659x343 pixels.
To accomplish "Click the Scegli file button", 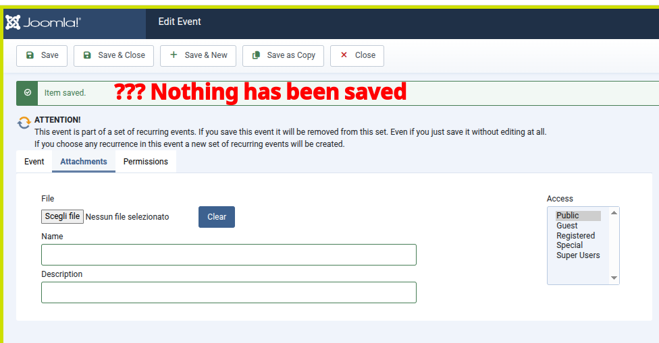I will (x=62, y=216).
